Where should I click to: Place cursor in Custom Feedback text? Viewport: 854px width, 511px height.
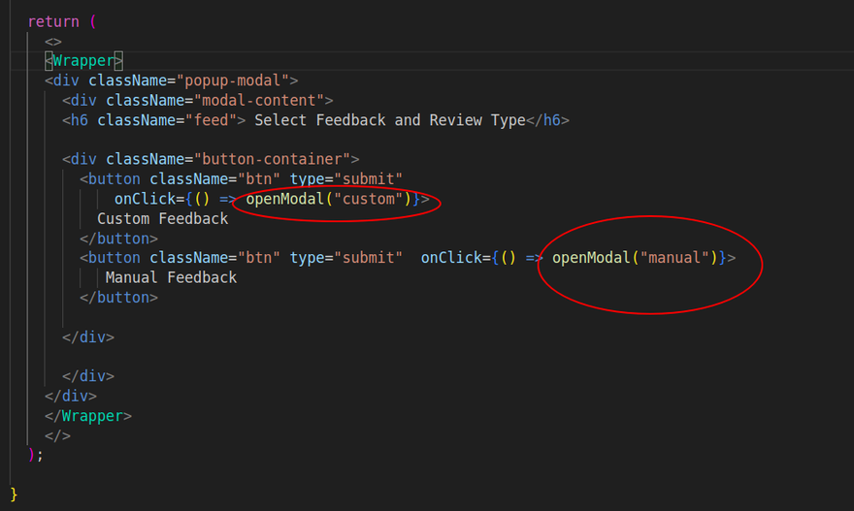point(162,218)
